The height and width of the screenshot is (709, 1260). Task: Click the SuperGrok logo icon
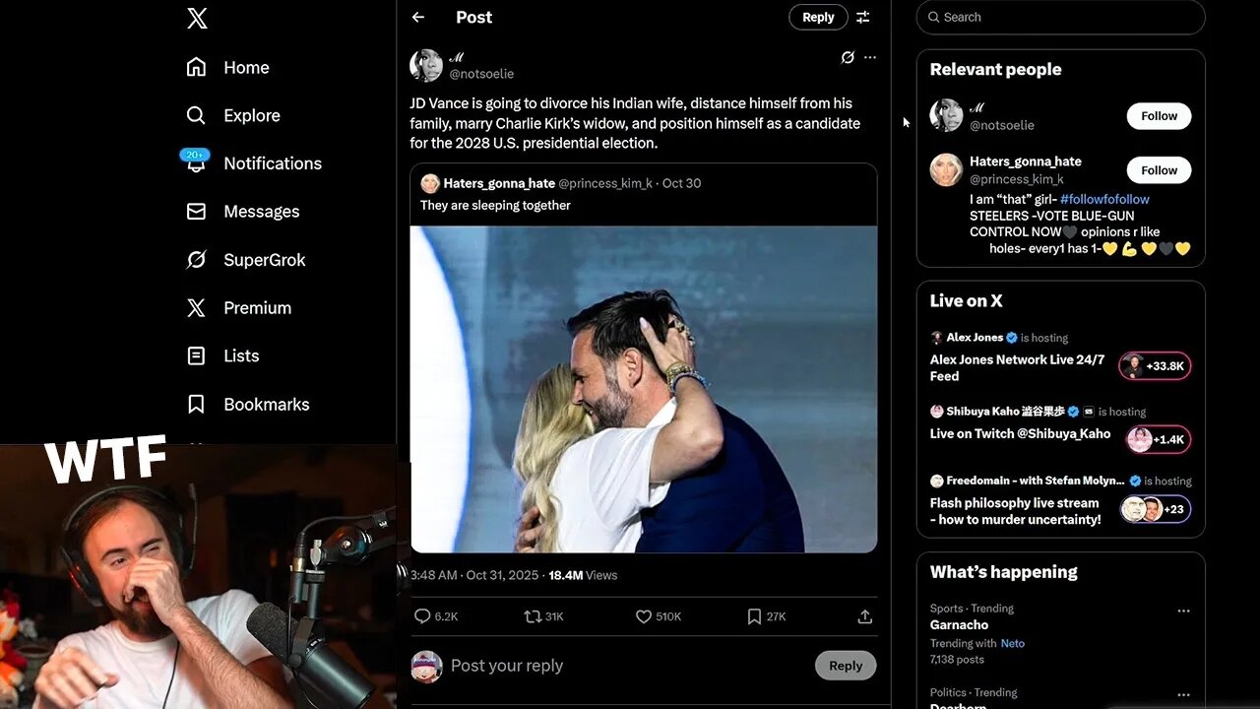click(x=196, y=260)
